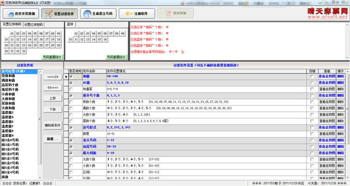This screenshot has height=186, width=350.
Task: Enable 容错 checkbox for 连号形式 row
Action: [x=312, y=128]
